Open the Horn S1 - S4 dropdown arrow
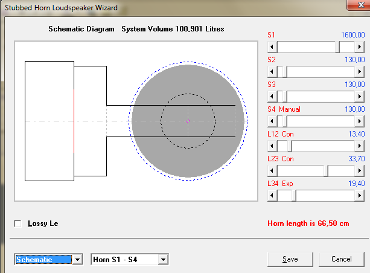This screenshot has height=273, width=370. click(163, 260)
